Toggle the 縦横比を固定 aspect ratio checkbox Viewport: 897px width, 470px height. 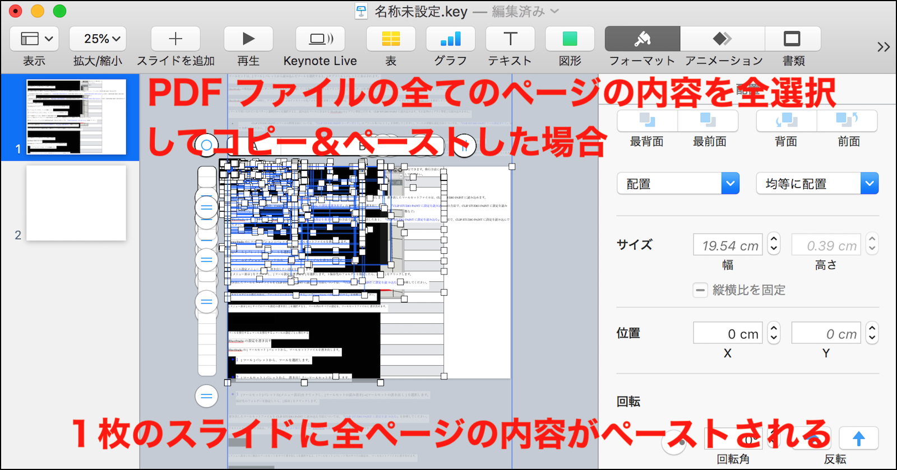700,290
